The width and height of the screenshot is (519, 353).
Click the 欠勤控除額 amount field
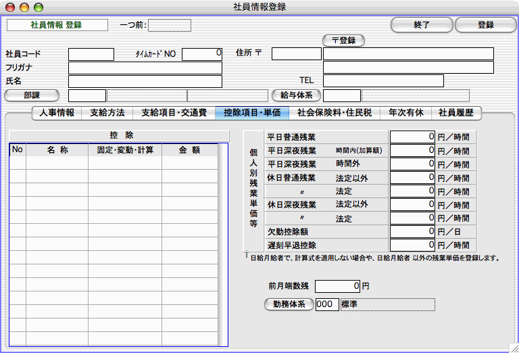click(412, 231)
